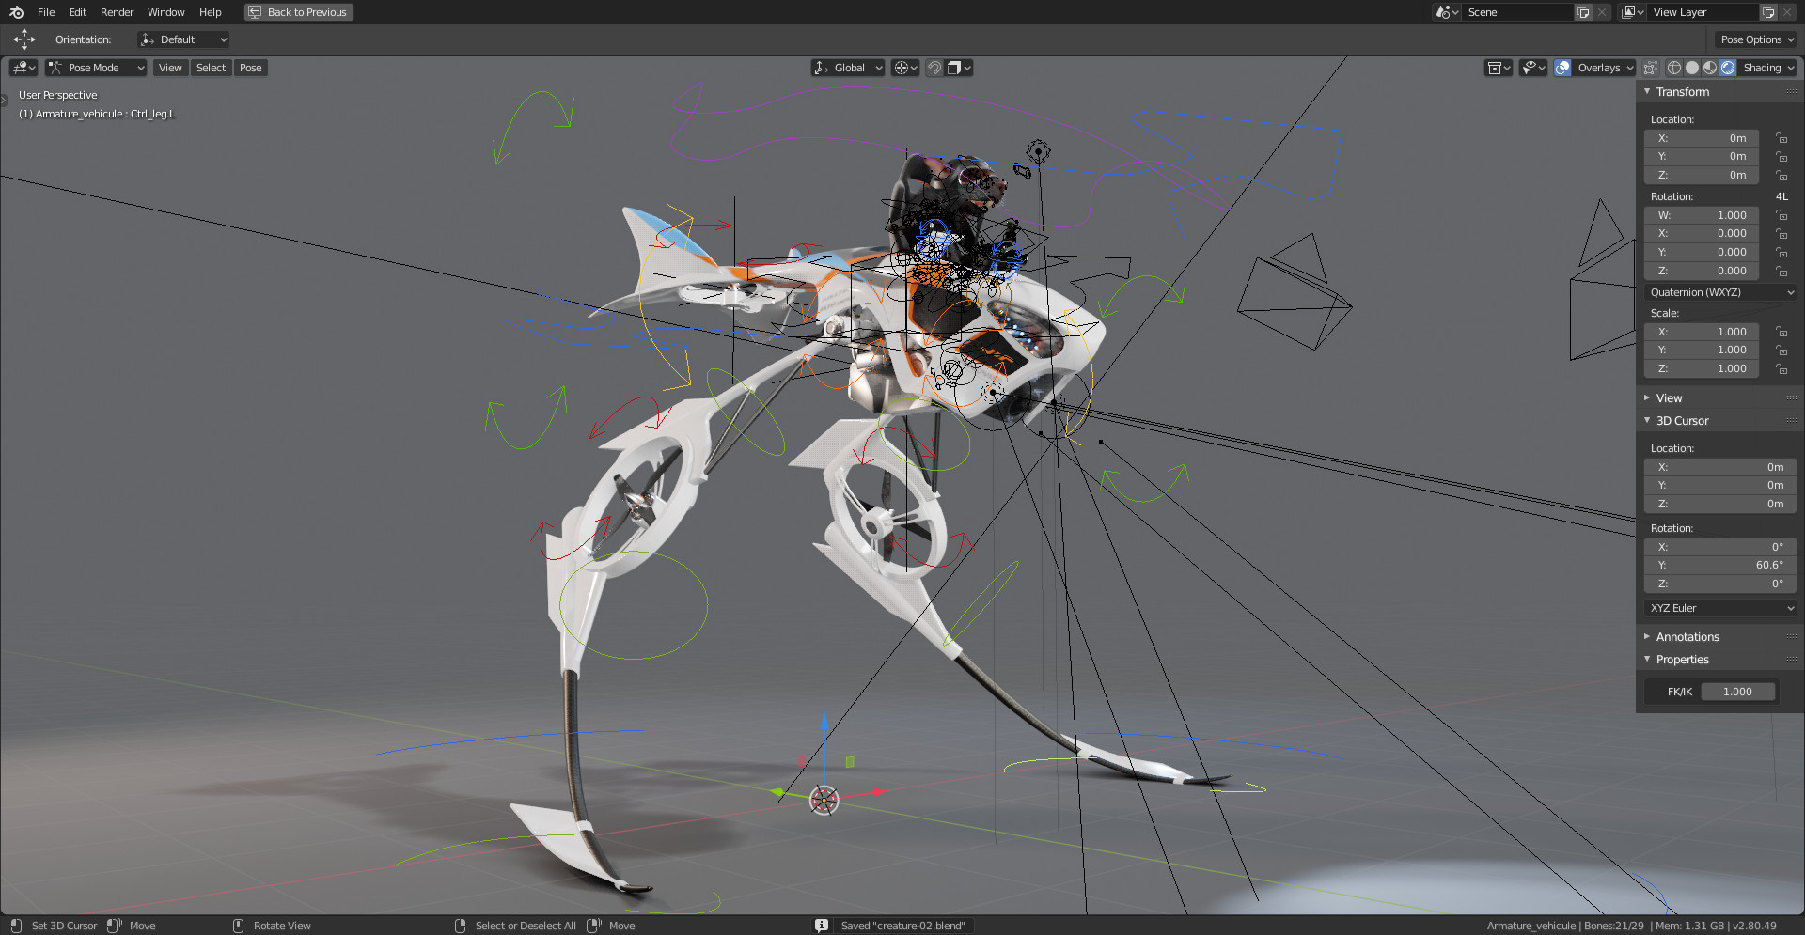The width and height of the screenshot is (1805, 935).
Task: Open the Pose Options dropdown
Action: pos(1756,39)
